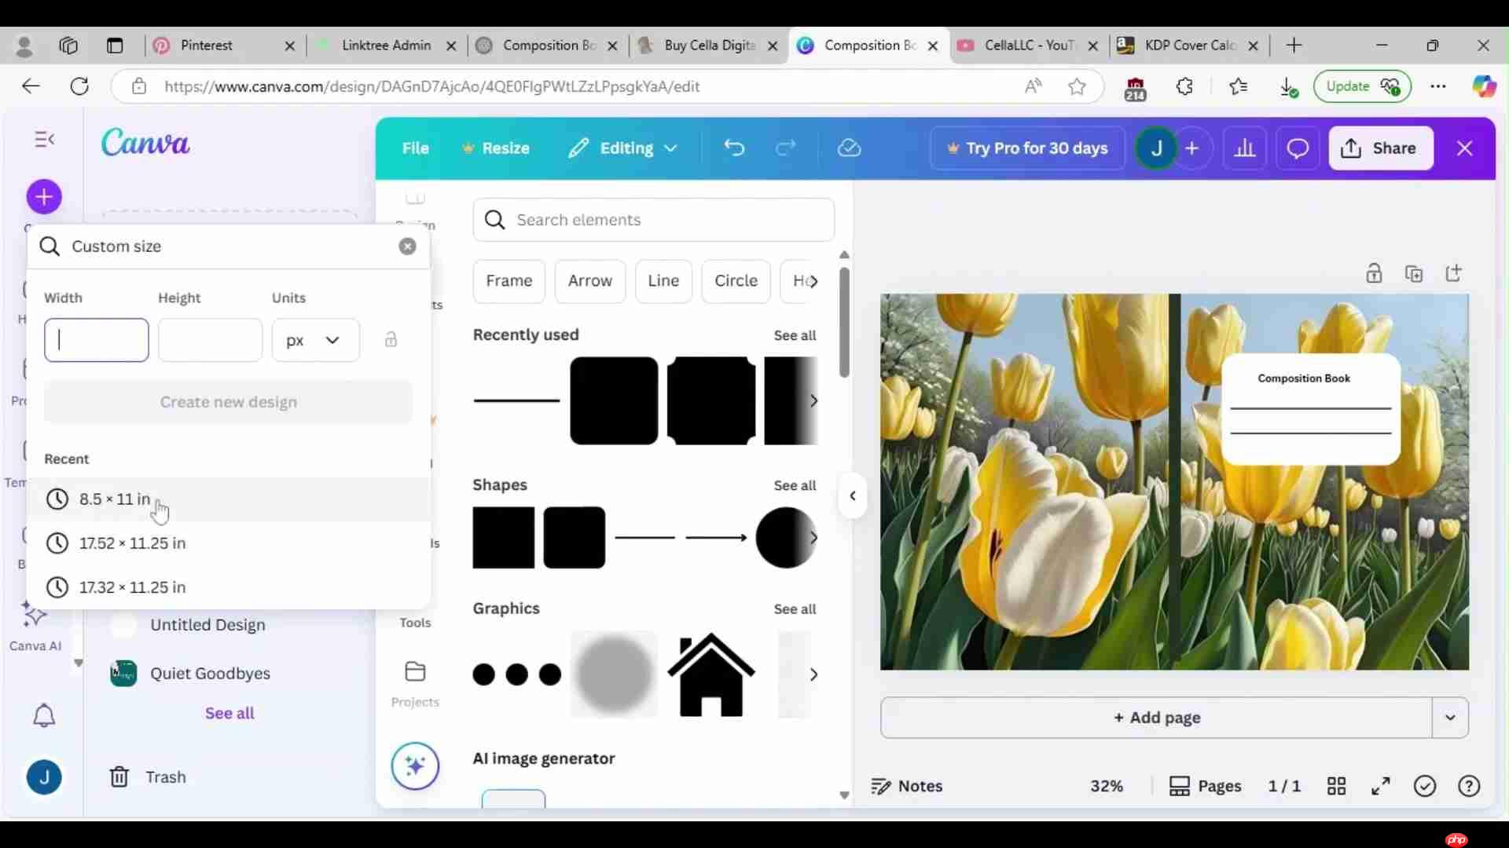This screenshot has height=848, width=1509.
Task: Click the lock page icon above canvas
Action: point(1374,273)
